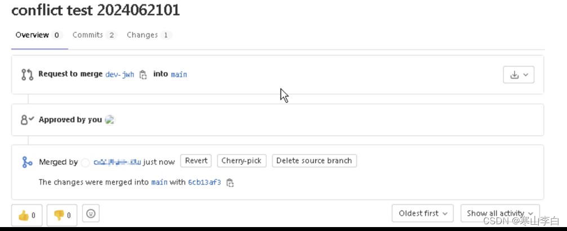Click the Revert button

pyautogui.click(x=197, y=161)
